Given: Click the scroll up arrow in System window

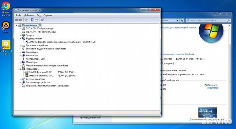Looking at the screenshot, I should (229, 26).
